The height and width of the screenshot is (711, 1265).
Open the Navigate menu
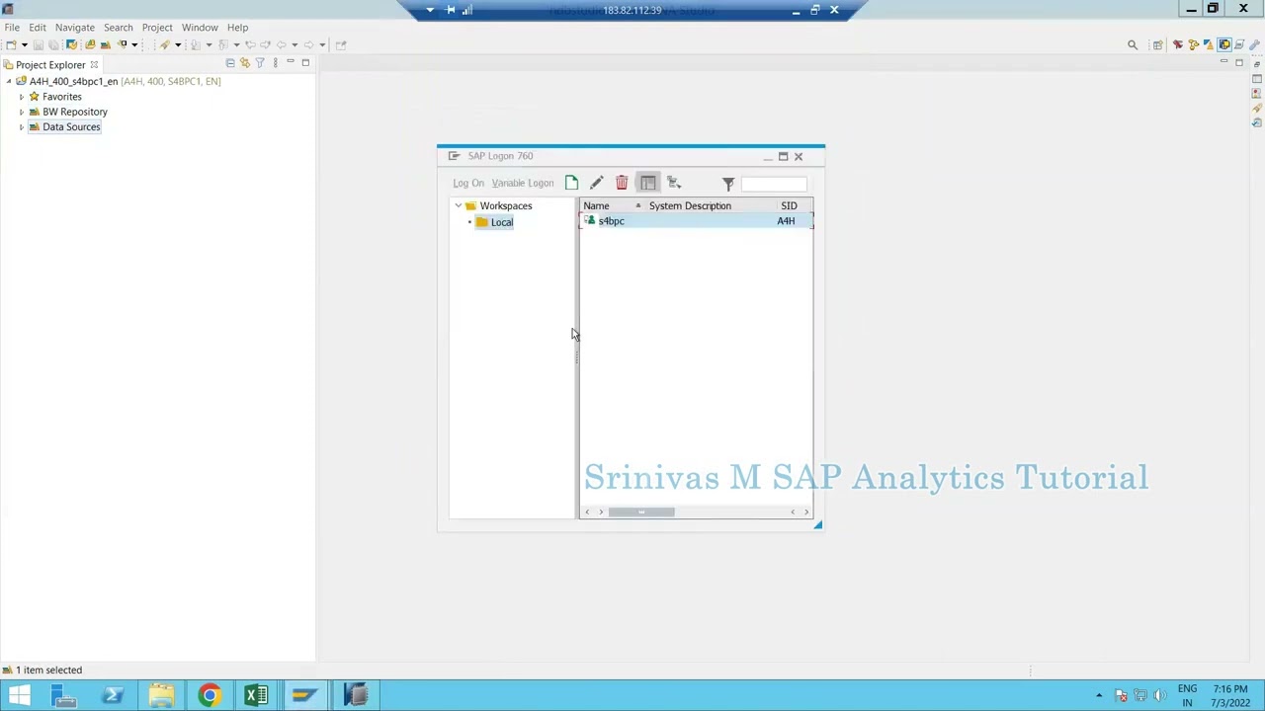point(75,28)
